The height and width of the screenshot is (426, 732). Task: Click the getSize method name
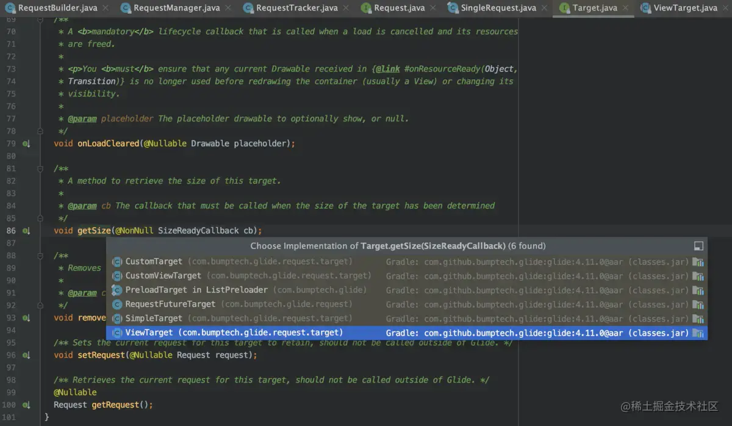pyautogui.click(x=94, y=231)
